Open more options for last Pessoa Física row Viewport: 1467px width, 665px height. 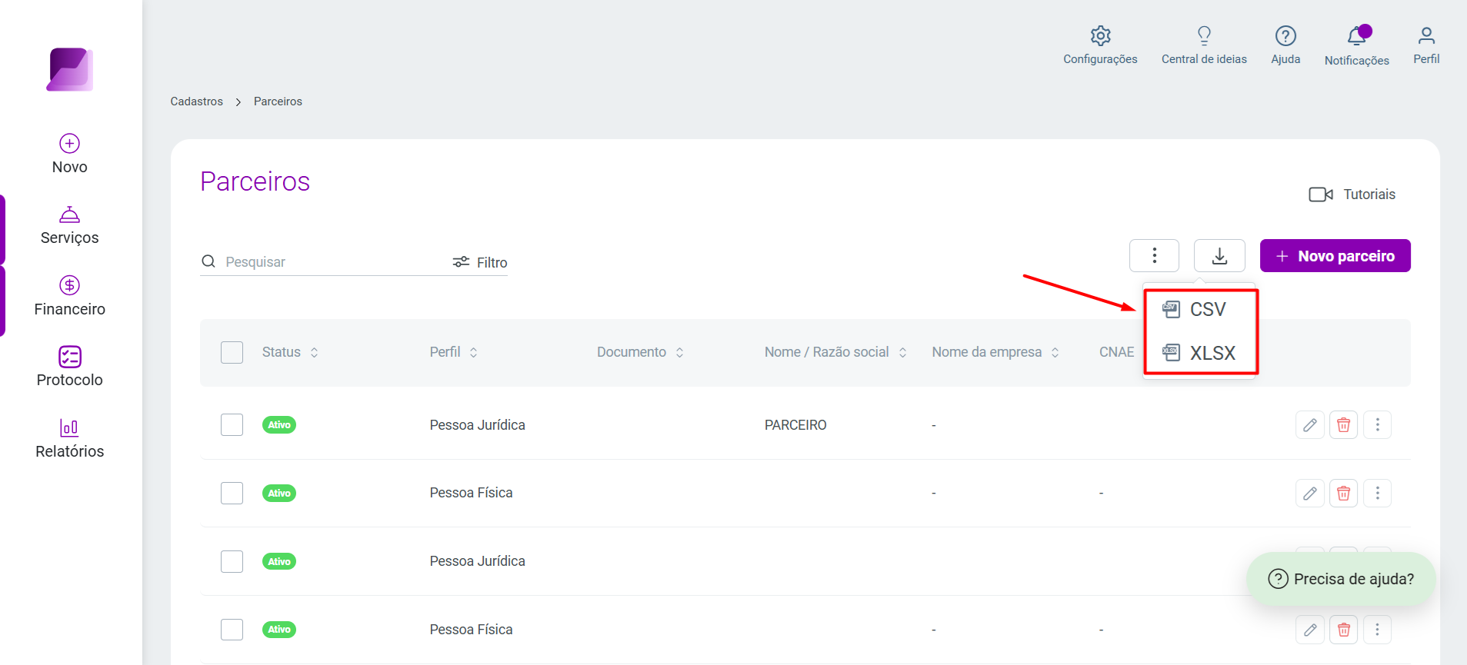(1377, 630)
